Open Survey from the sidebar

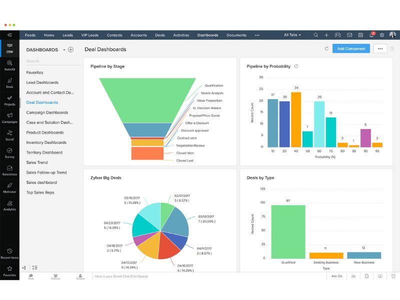click(9, 153)
